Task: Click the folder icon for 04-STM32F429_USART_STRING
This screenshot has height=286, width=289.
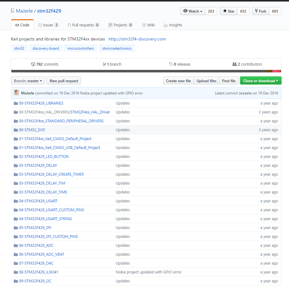Action: 16,219
